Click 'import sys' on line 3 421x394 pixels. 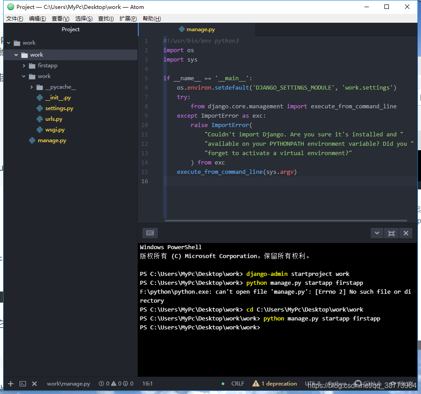pos(180,60)
